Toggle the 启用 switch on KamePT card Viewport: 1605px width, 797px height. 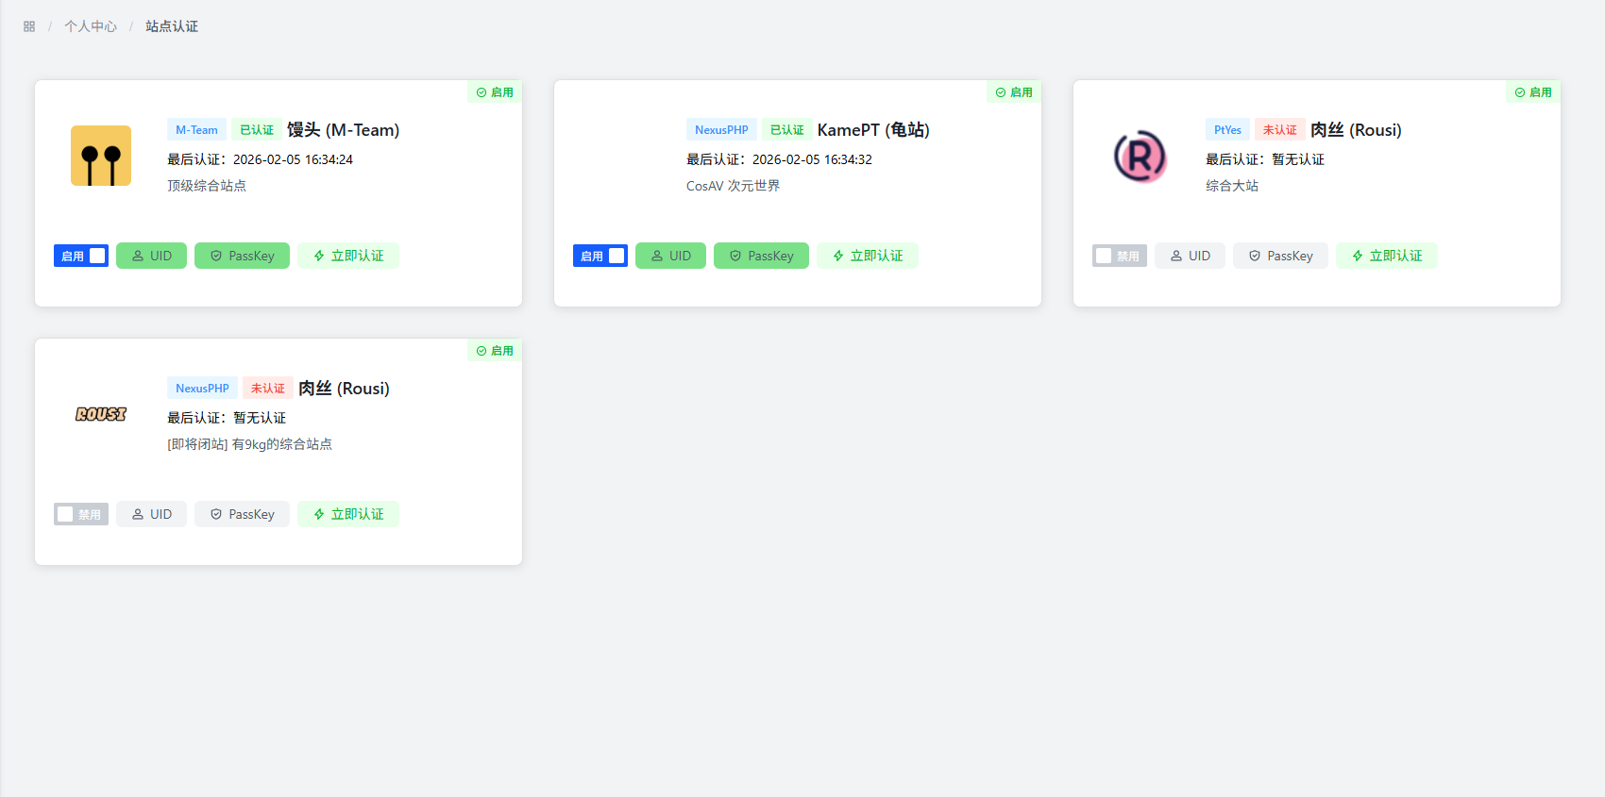(600, 256)
